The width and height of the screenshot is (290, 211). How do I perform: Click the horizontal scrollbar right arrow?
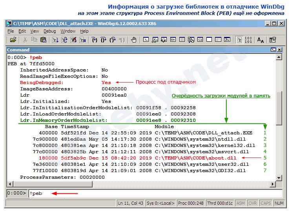[x=273, y=184]
